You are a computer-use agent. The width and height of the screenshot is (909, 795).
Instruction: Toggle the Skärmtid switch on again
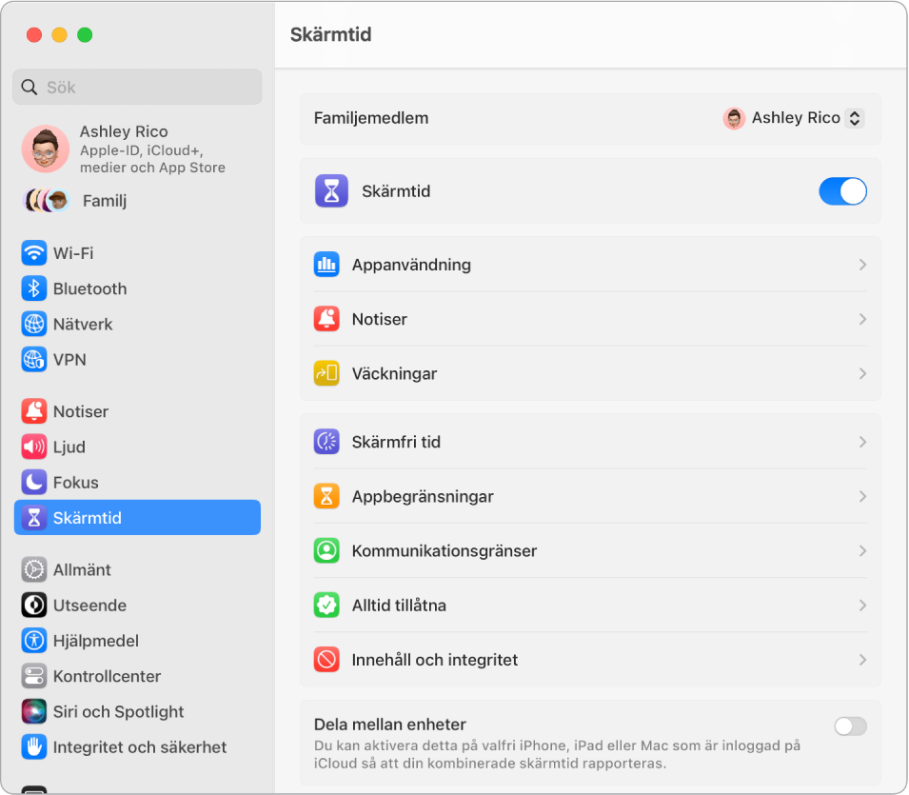(x=842, y=190)
